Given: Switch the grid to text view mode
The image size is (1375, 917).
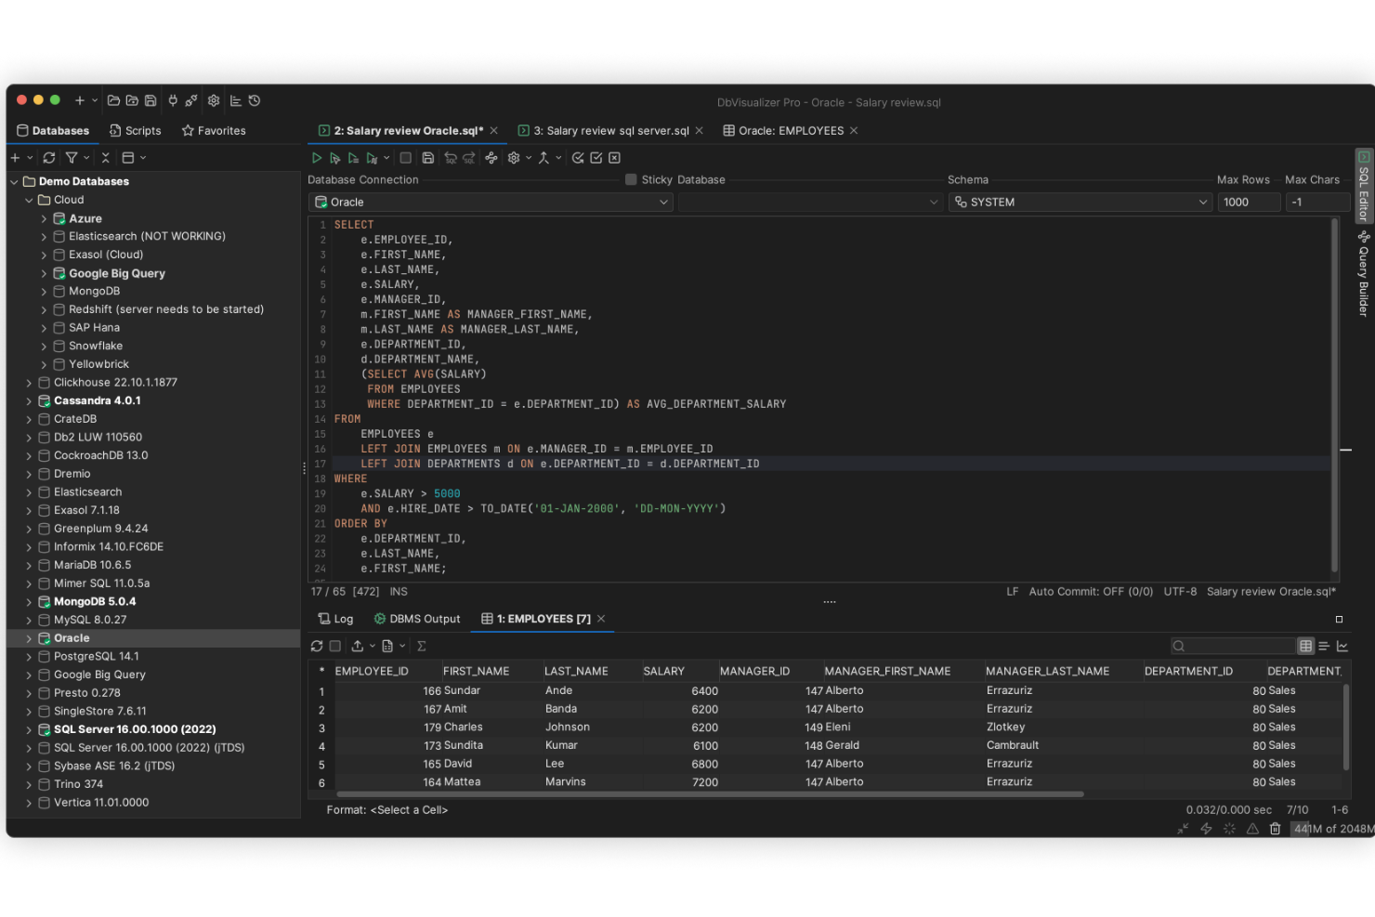Looking at the screenshot, I should 1323,645.
